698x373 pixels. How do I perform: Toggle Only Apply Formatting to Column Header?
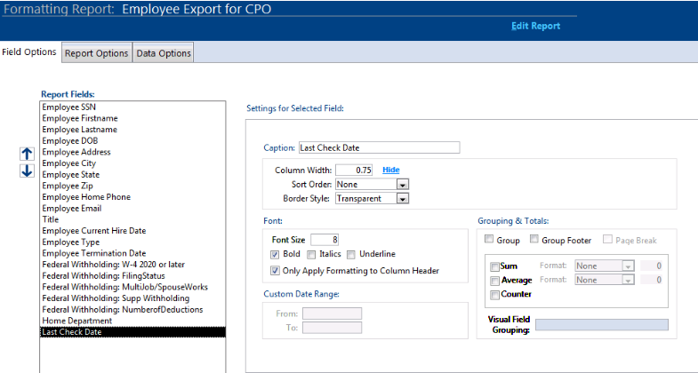(275, 271)
